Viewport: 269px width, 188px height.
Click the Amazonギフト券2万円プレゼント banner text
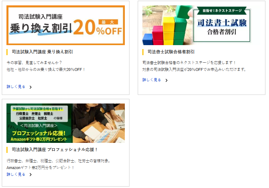tap(39, 139)
